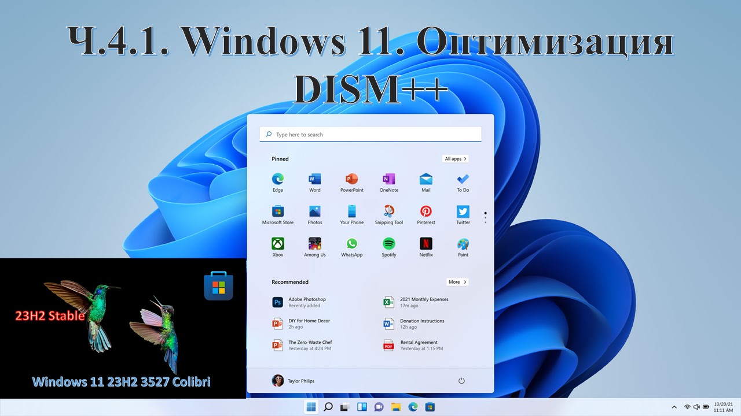Viewport: 741px width, 416px height.
Task: Launch the Your Phone app
Action: (x=352, y=215)
